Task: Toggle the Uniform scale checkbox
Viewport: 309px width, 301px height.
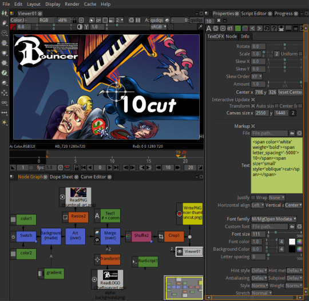Action: click(300, 54)
